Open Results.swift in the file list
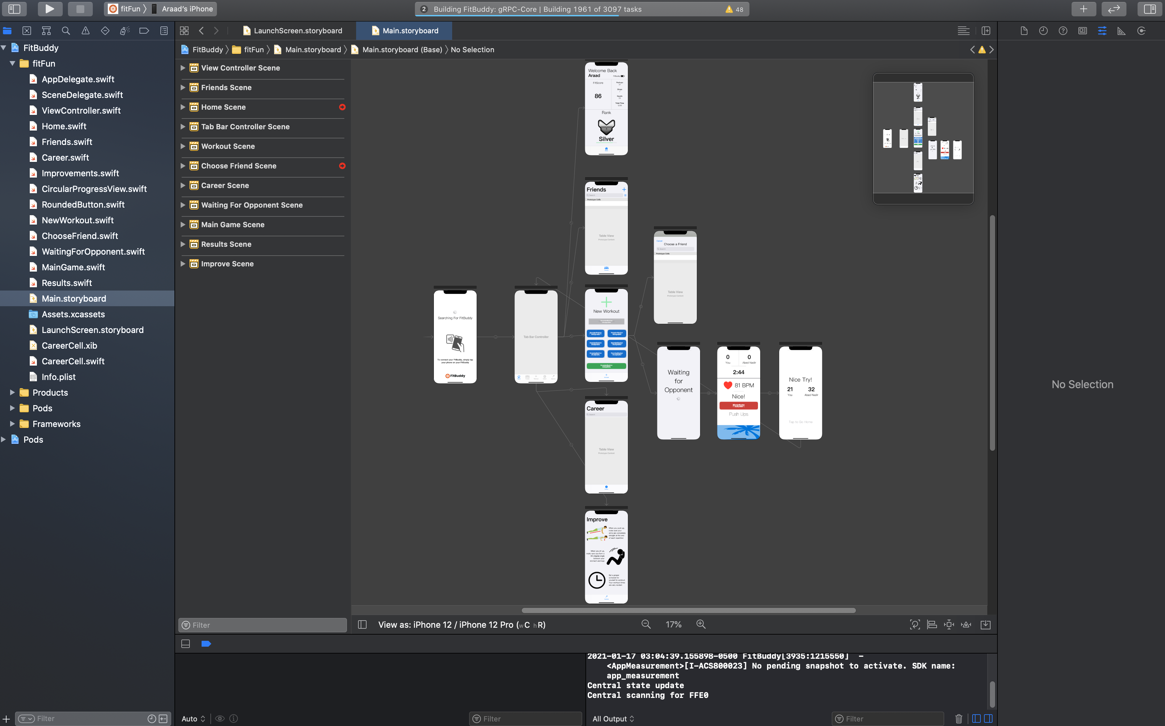Image resolution: width=1165 pixels, height=726 pixels. coord(66,283)
